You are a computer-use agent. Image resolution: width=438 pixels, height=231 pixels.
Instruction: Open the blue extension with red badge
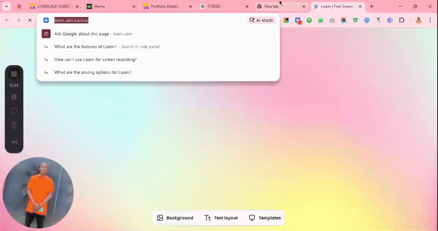point(298,21)
